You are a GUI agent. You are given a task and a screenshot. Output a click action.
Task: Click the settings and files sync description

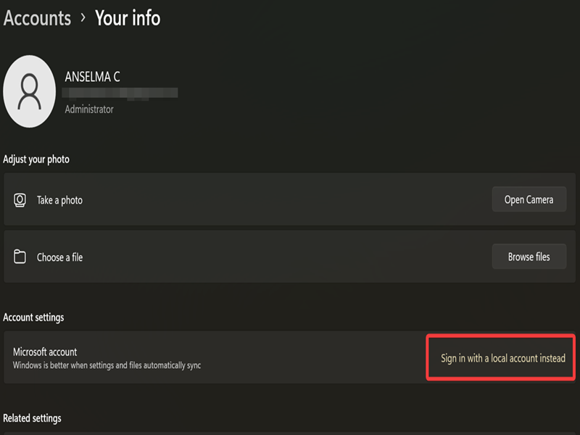point(107,365)
